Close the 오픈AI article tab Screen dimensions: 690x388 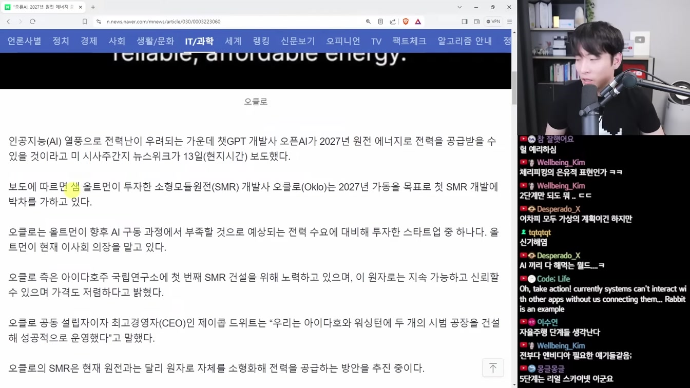click(81, 7)
